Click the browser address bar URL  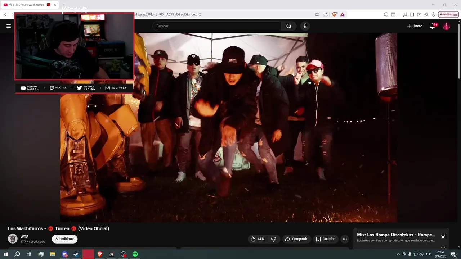167,14
